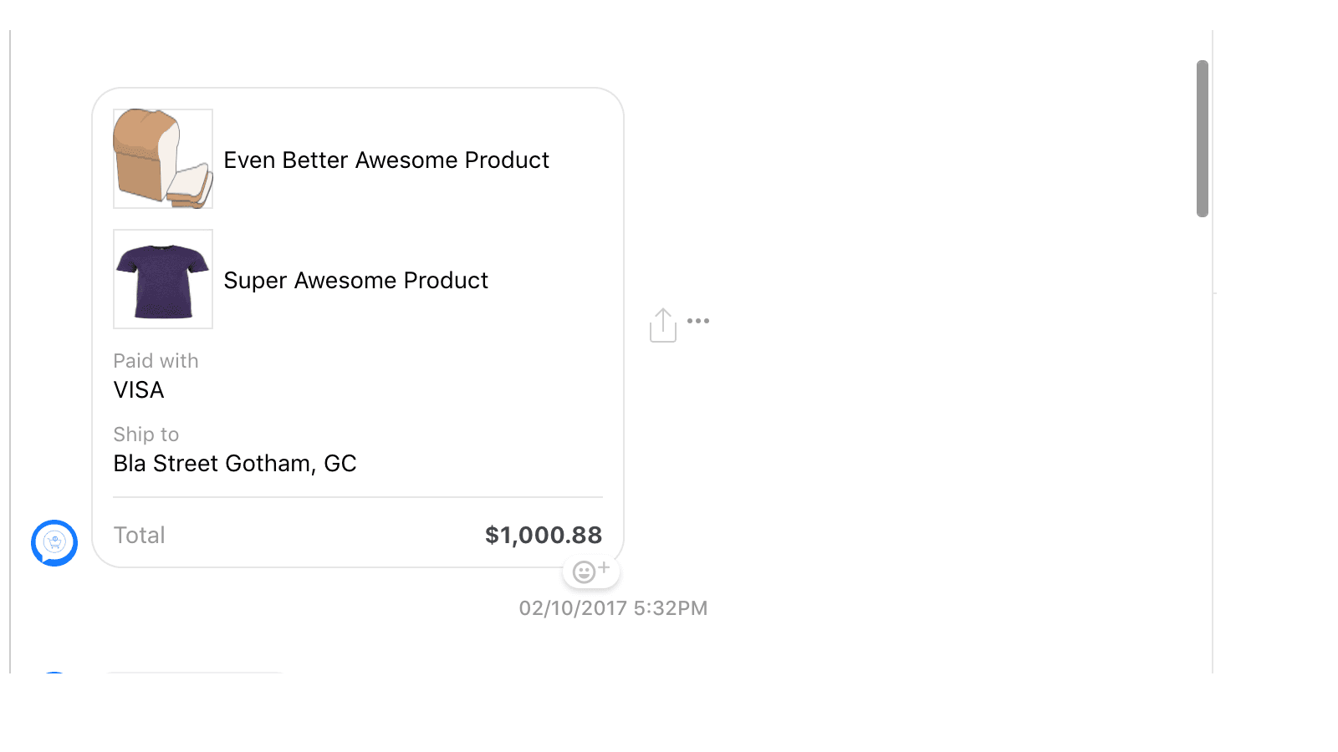The width and height of the screenshot is (1338, 752).
Task: Click the Total label on the receipt
Action: (x=139, y=535)
